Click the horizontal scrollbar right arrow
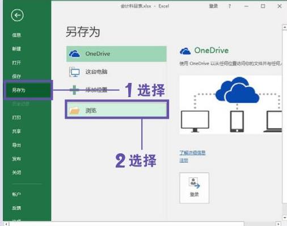This screenshot has height=226, width=287. pos(278,224)
